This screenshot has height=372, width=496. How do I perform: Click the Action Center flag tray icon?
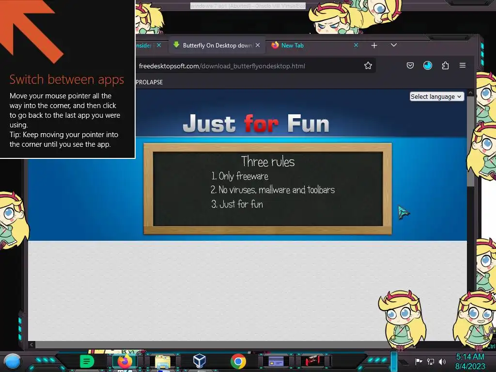coord(418,361)
